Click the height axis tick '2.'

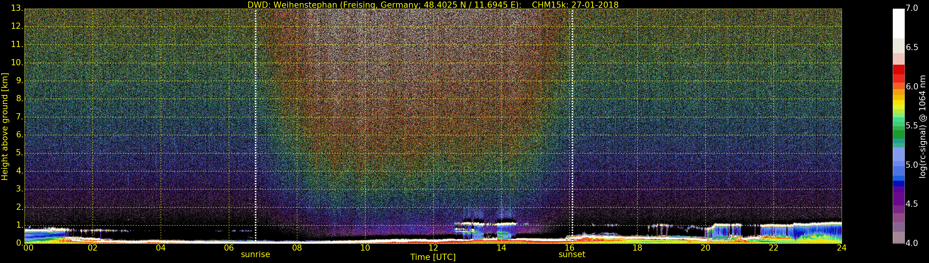point(20,207)
